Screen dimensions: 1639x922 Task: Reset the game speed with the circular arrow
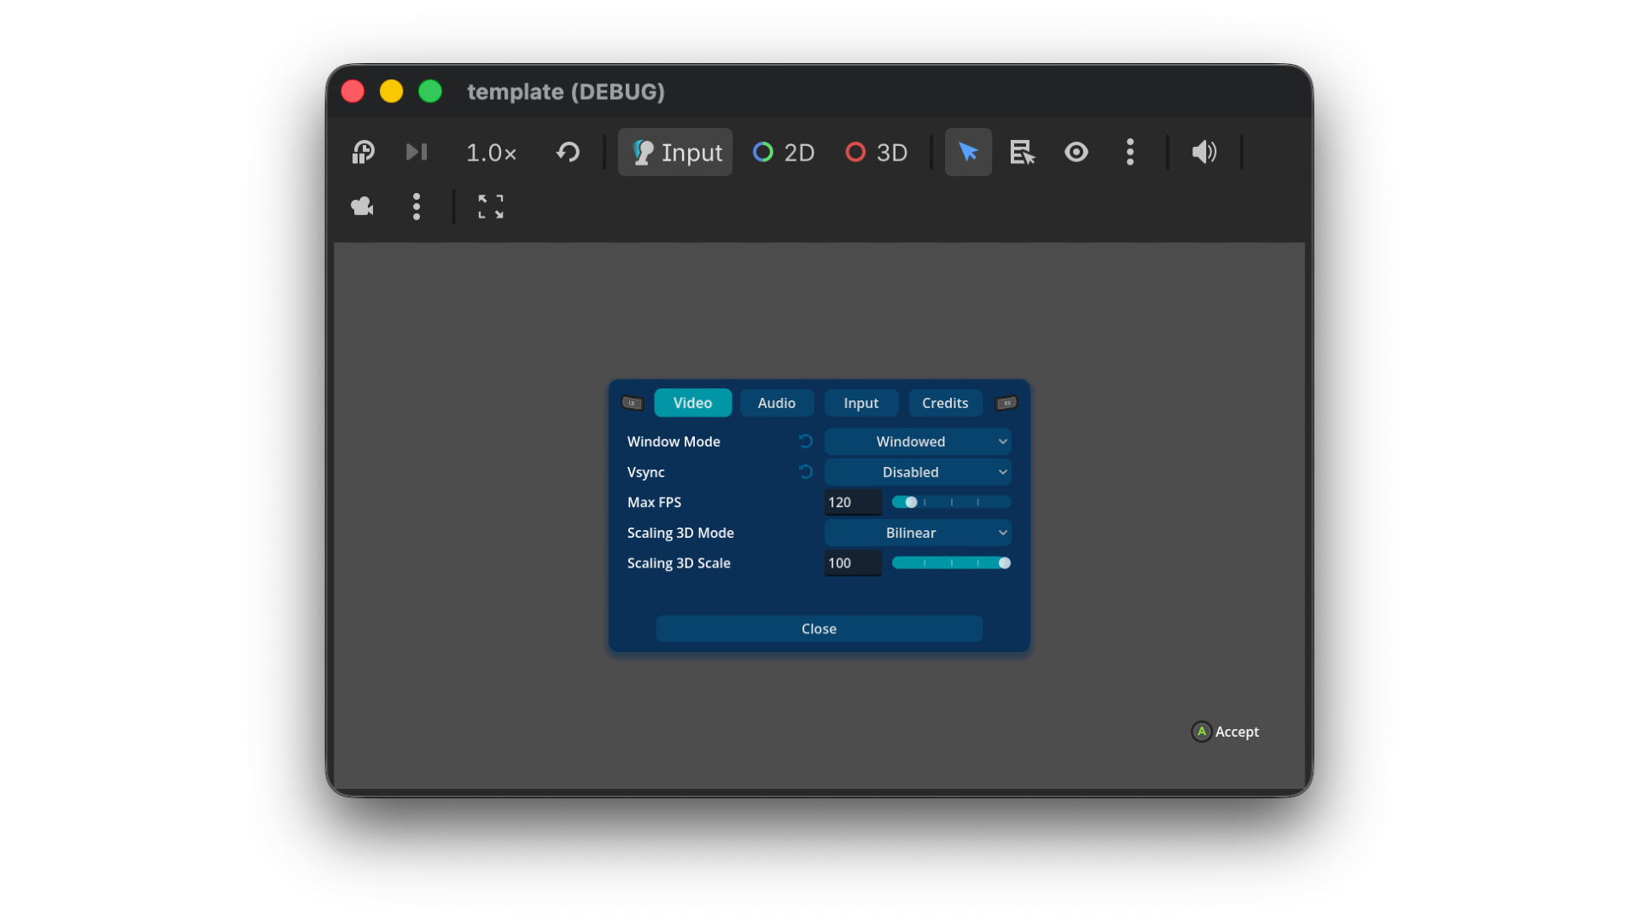click(x=568, y=152)
